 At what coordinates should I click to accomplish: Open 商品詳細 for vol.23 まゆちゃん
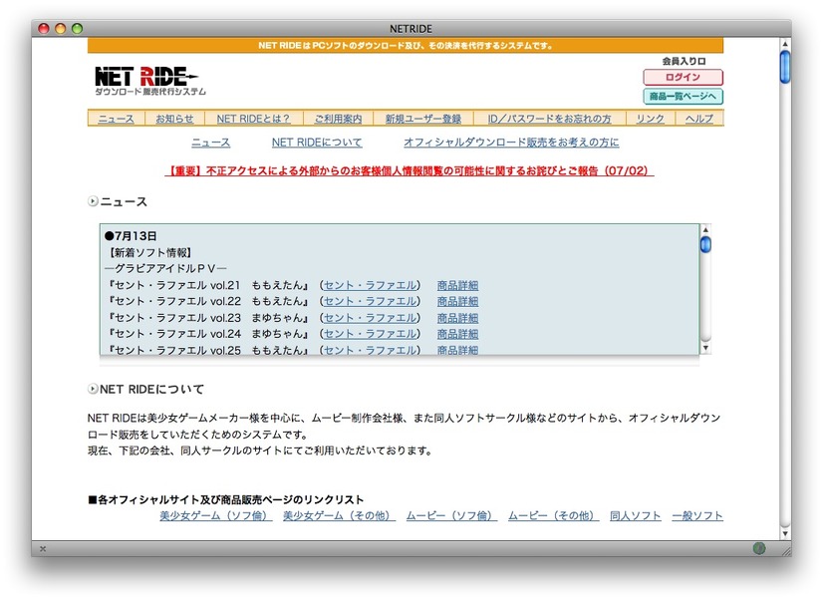click(x=457, y=318)
